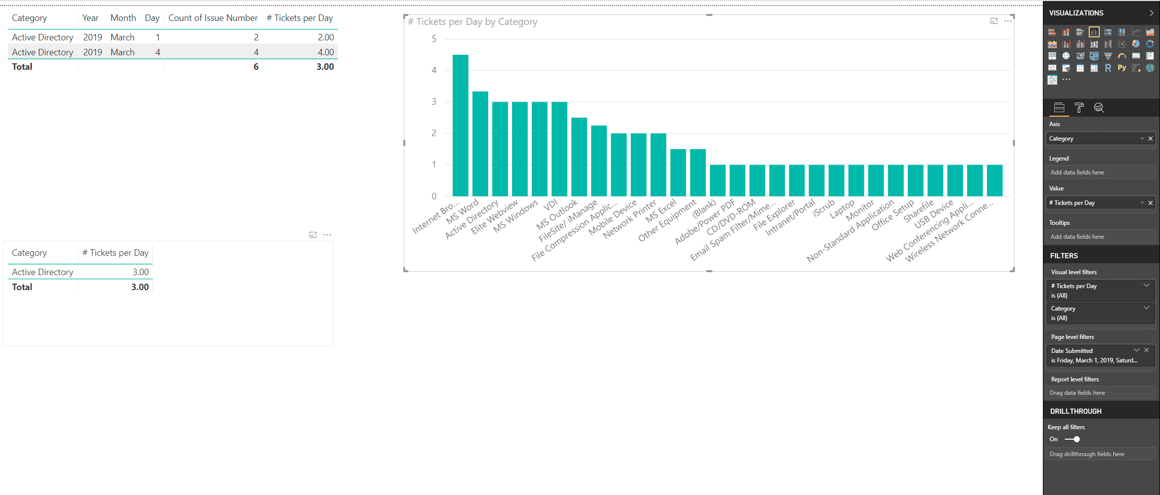Remove the Date Submitted page filter
Viewport: 1160px width, 495px height.
pyautogui.click(x=1147, y=350)
